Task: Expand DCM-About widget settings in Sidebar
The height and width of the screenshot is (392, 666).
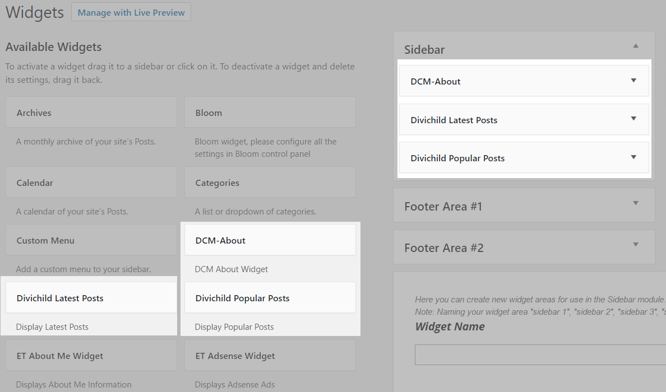Action: [x=633, y=81]
